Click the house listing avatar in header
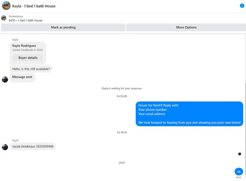246x181 pixels. [6, 6]
